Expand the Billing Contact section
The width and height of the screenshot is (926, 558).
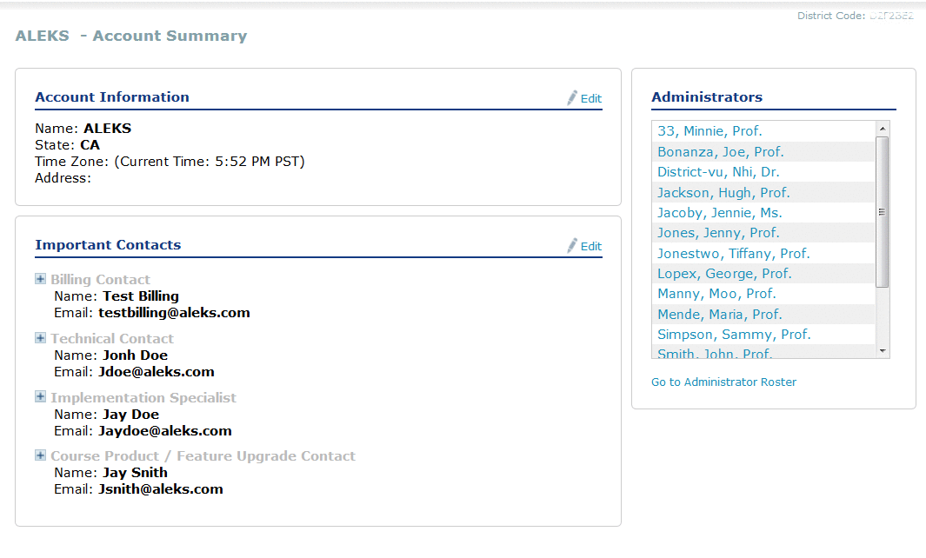(x=40, y=279)
